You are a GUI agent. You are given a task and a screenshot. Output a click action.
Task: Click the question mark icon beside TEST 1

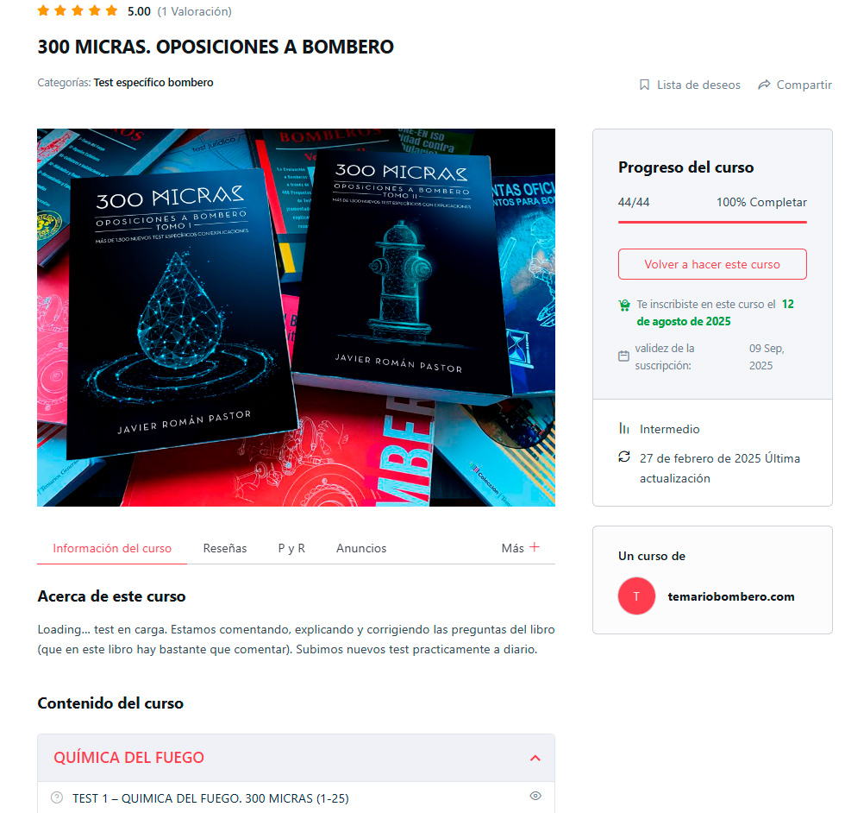click(x=57, y=797)
